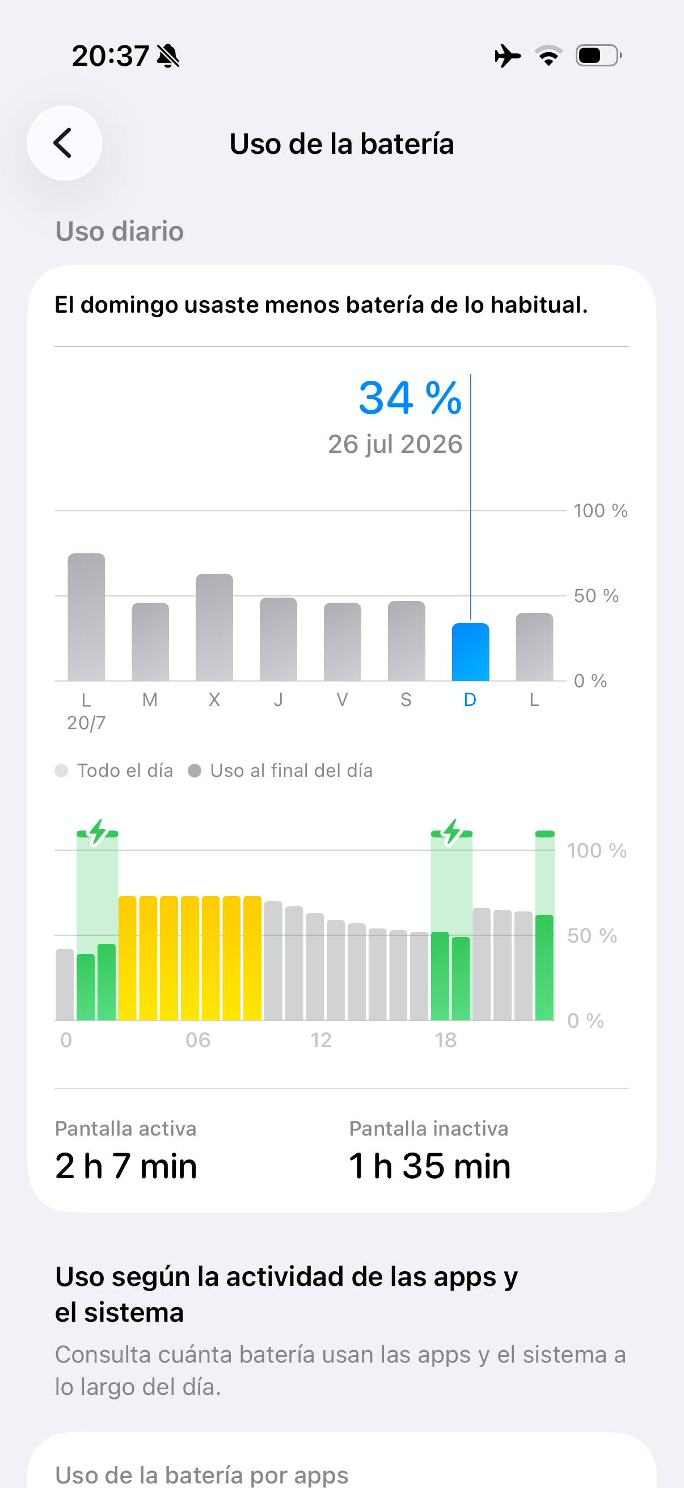
Task: Tap the battery level status icon
Action: coord(598,56)
